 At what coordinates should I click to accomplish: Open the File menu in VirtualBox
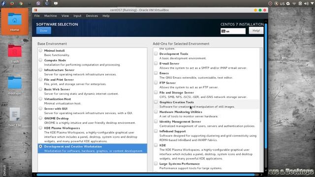[x=37, y=16]
